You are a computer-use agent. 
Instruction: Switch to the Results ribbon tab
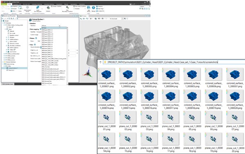(66, 4)
